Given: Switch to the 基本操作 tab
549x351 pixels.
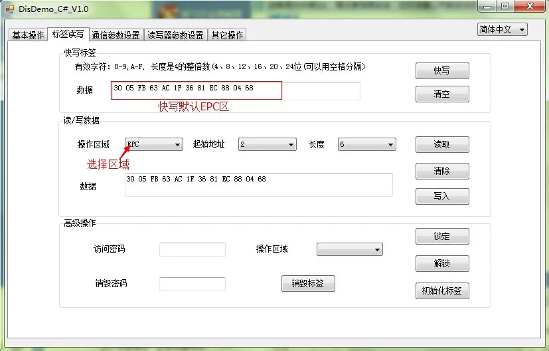Looking at the screenshot, I should click(x=28, y=35).
